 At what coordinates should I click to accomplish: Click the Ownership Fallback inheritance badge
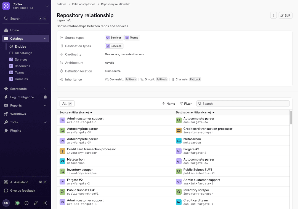pyautogui.click(x=131, y=79)
